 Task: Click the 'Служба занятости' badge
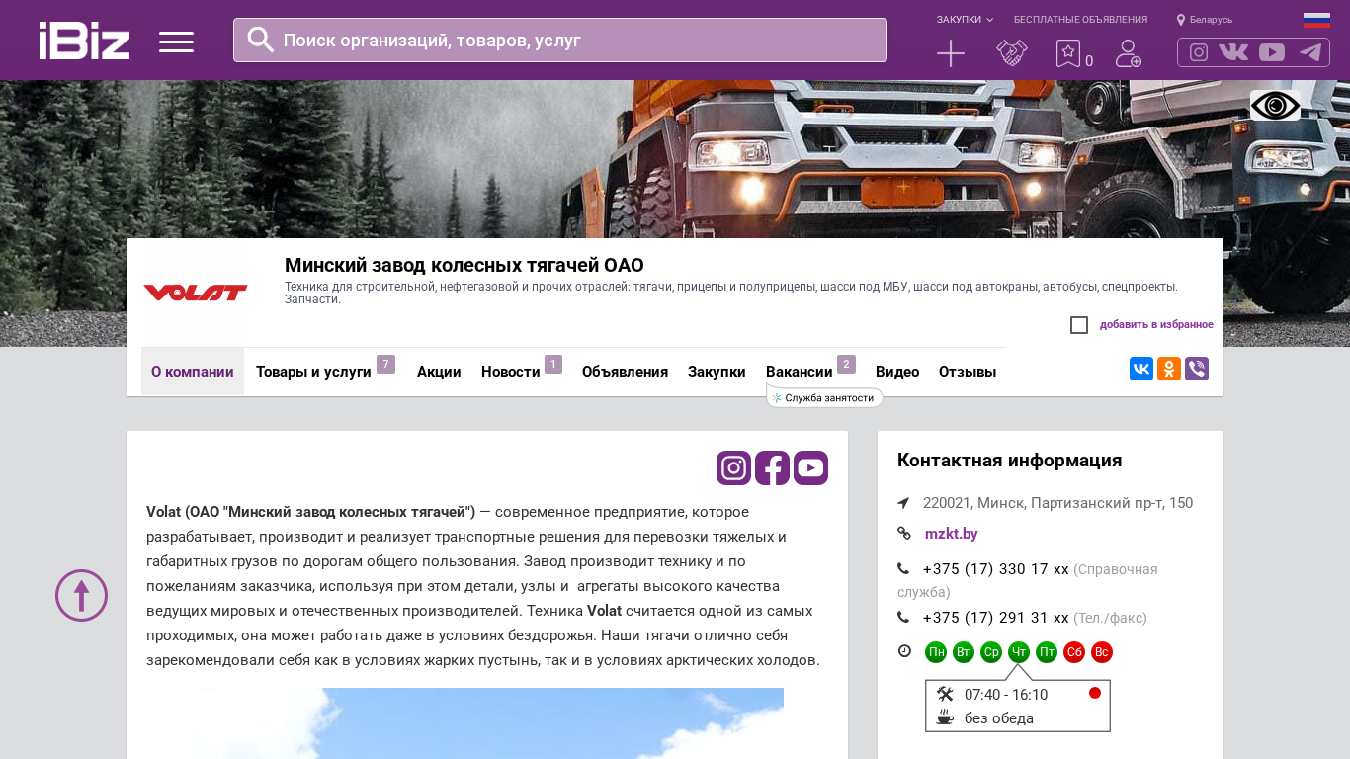825,398
